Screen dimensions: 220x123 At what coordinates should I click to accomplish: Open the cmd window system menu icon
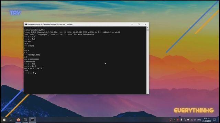26,24
